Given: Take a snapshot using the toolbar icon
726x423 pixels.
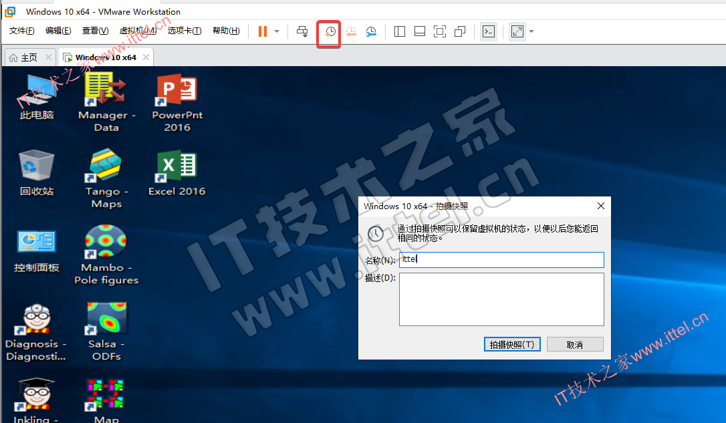Looking at the screenshot, I should [x=329, y=32].
